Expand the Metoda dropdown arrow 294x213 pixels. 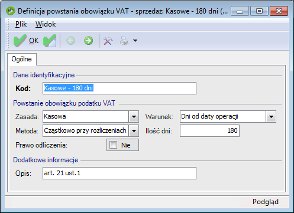coord(134,130)
